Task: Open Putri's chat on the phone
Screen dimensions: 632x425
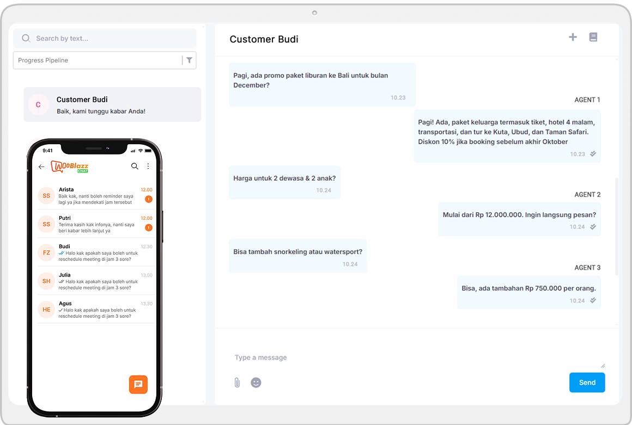Action: pyautogui.click(x=96, y=224)
